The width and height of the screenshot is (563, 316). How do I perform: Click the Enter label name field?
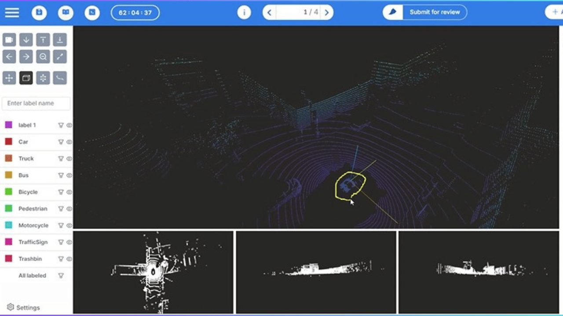click(36, 103)
